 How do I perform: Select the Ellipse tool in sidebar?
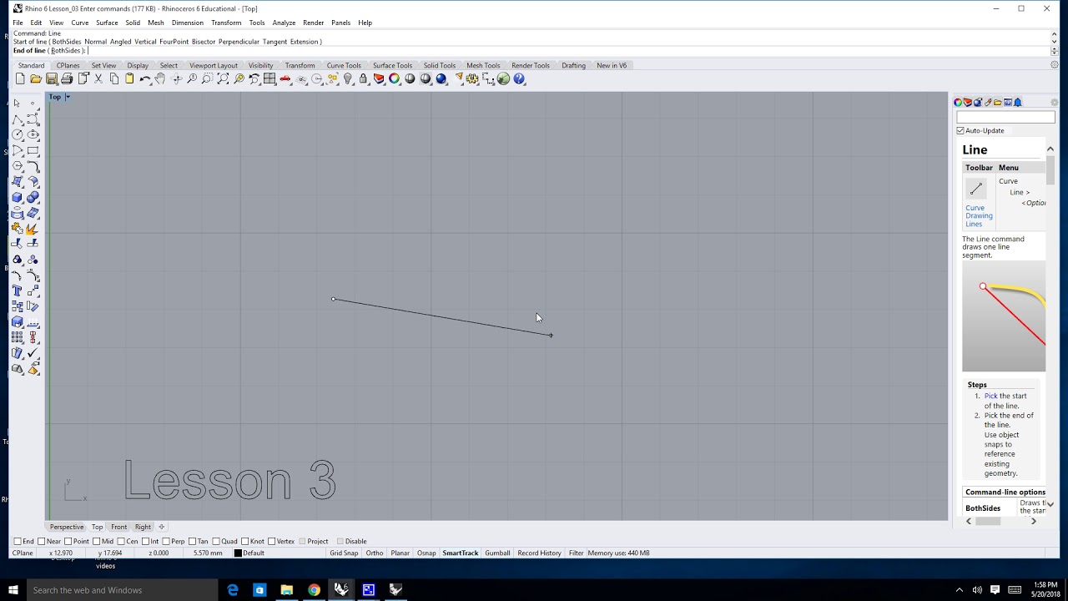point(33,134)
